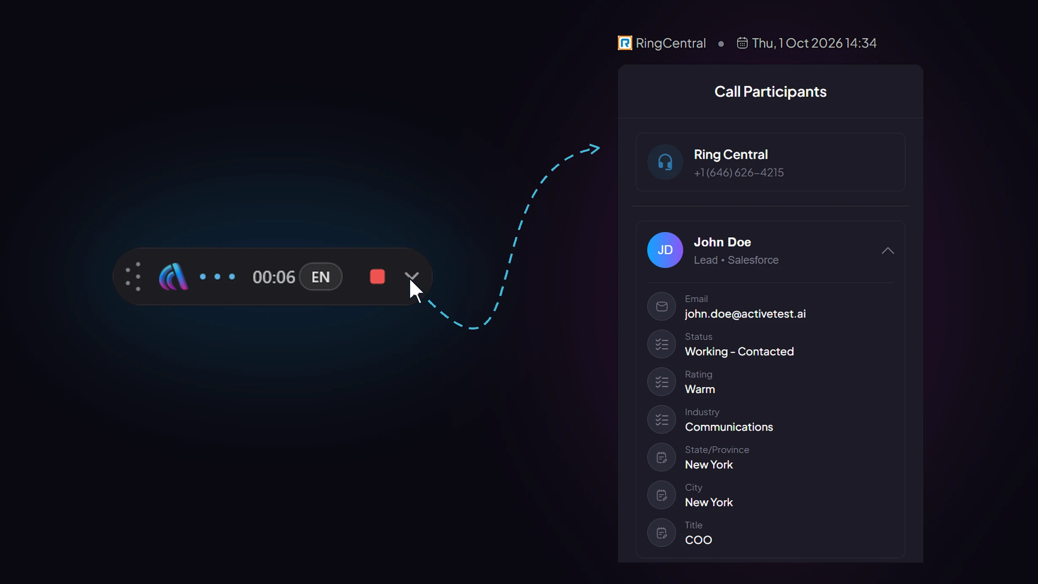Click phone number +1 (646) 626-4215
The height and width of the screenshot is (584, 1038).
pyautogui.click(x=738, y=172)
